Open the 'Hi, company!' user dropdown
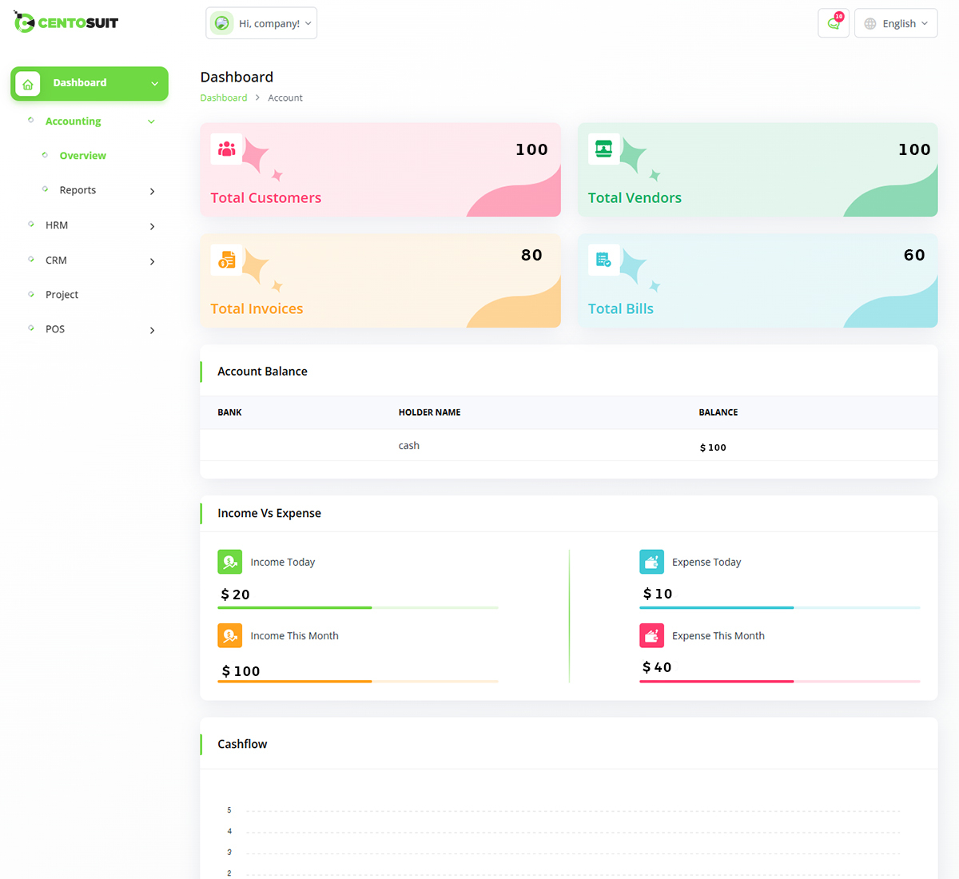Viewport: 959px width, 879px height. coord(261,23)
